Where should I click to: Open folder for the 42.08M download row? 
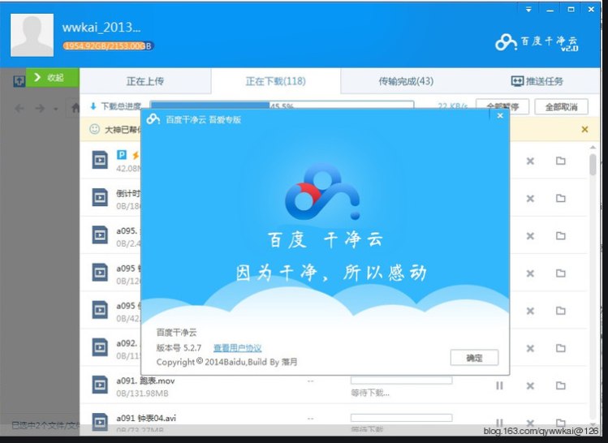tap(560, 161)
